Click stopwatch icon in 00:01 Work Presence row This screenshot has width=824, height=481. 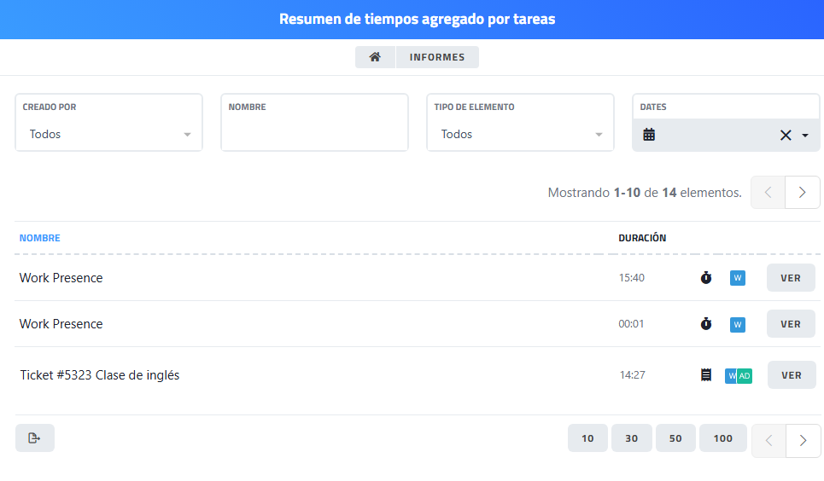(706, 324)
